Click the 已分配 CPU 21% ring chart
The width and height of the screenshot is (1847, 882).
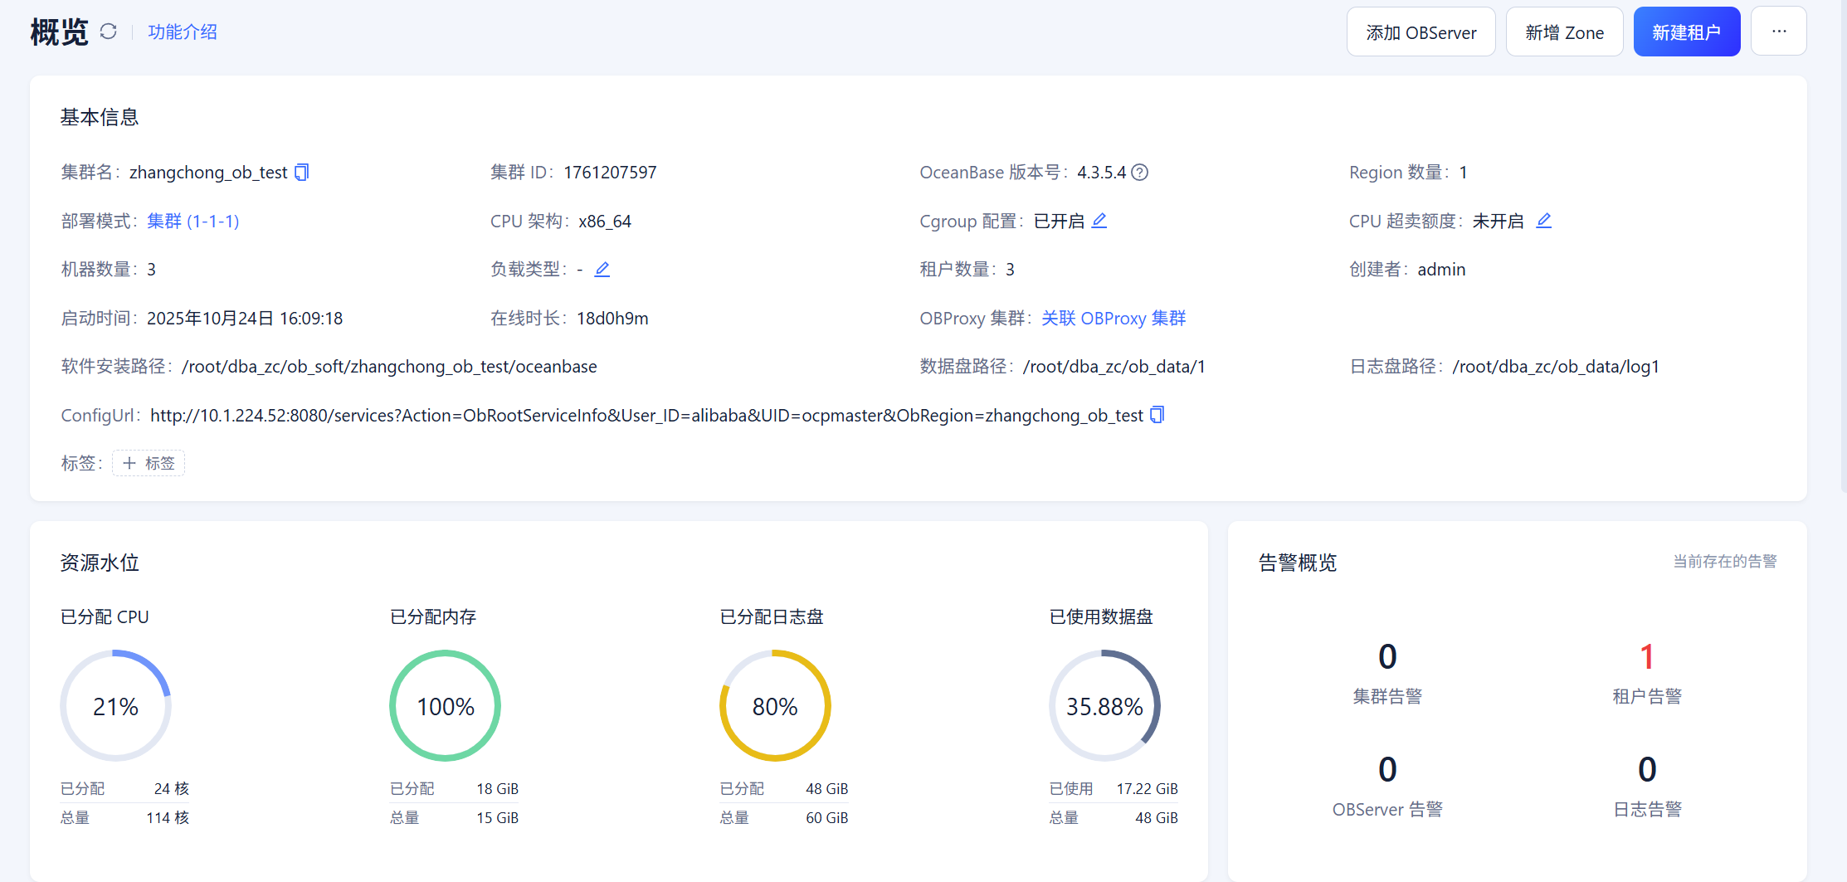tap(115, 706)
